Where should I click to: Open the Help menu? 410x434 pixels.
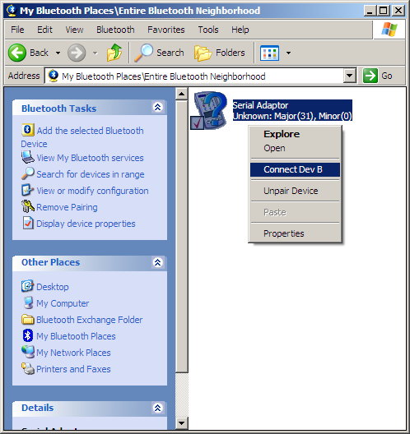(x=240, y=30)
